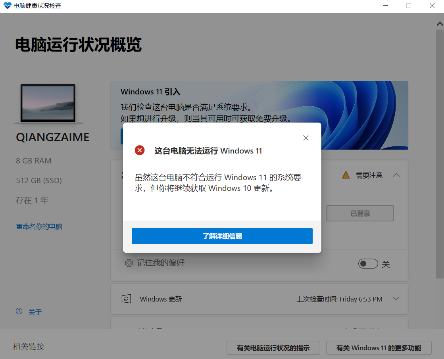Image resolution: width=444 pixels, height=359 pixels.
Task: Click the 重命名你的电脑 link
Action: point(39,227)
